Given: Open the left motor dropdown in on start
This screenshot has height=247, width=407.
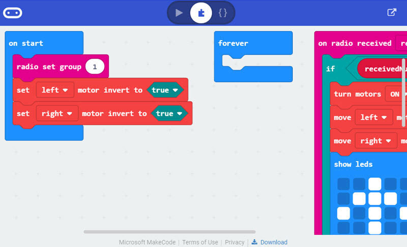Looking at the screenshot, I should pos(55,90).
